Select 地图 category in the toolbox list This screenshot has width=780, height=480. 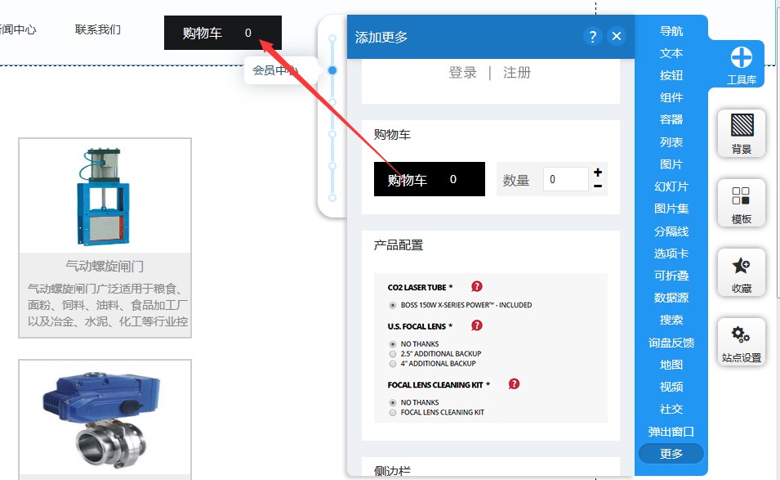[x=671, y=365]
